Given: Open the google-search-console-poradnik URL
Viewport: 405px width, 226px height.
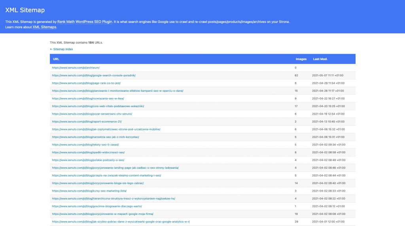Looking at the screenshot, I should click(x=94, y=75).
